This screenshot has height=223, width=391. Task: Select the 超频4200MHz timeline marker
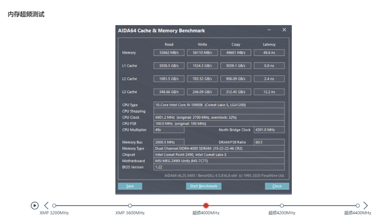282,206
